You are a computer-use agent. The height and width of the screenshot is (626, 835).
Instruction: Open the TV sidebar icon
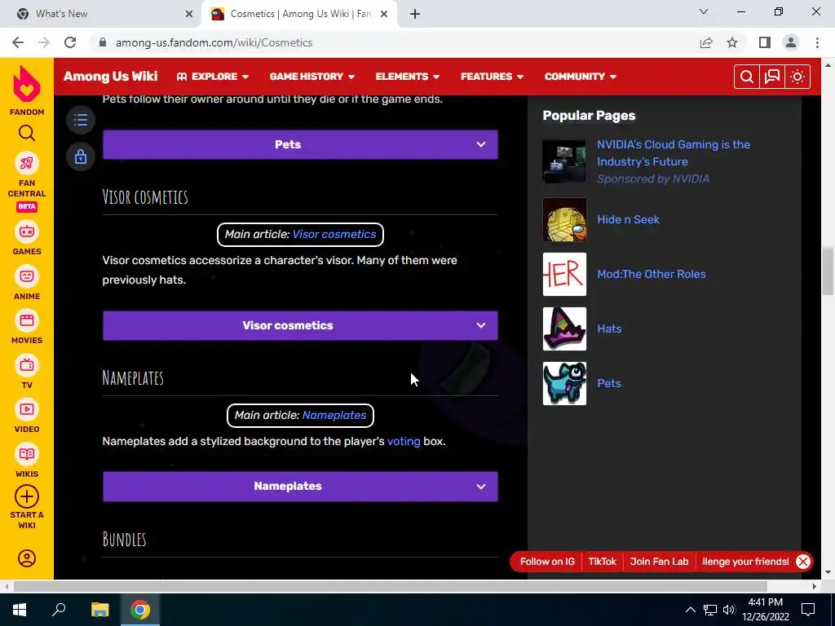(27, 365)
